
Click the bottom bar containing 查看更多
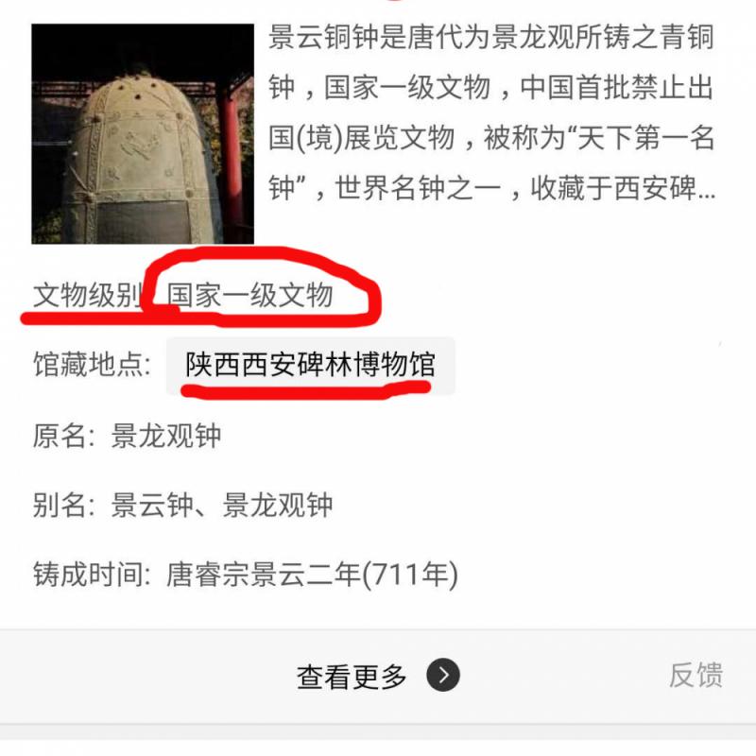coord(378,676)
